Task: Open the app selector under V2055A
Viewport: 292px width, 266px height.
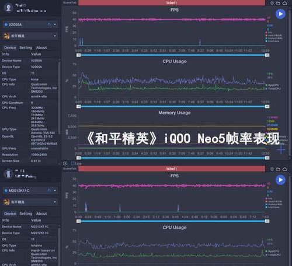Action: (30, 36)
